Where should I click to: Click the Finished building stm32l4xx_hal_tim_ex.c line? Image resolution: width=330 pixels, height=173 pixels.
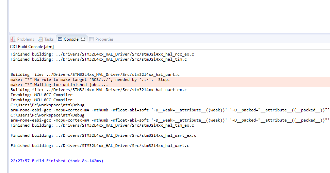(x=102, y=125)
